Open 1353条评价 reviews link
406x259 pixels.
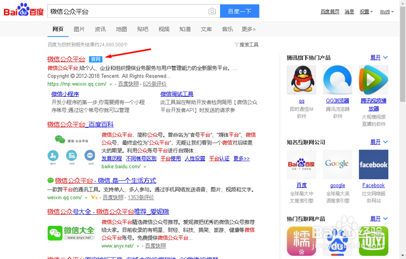pyautogui.click(x=141, y=198)
